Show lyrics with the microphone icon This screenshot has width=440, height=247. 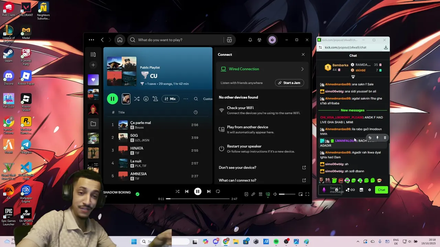pyautogui.click(x=253, y=194)
